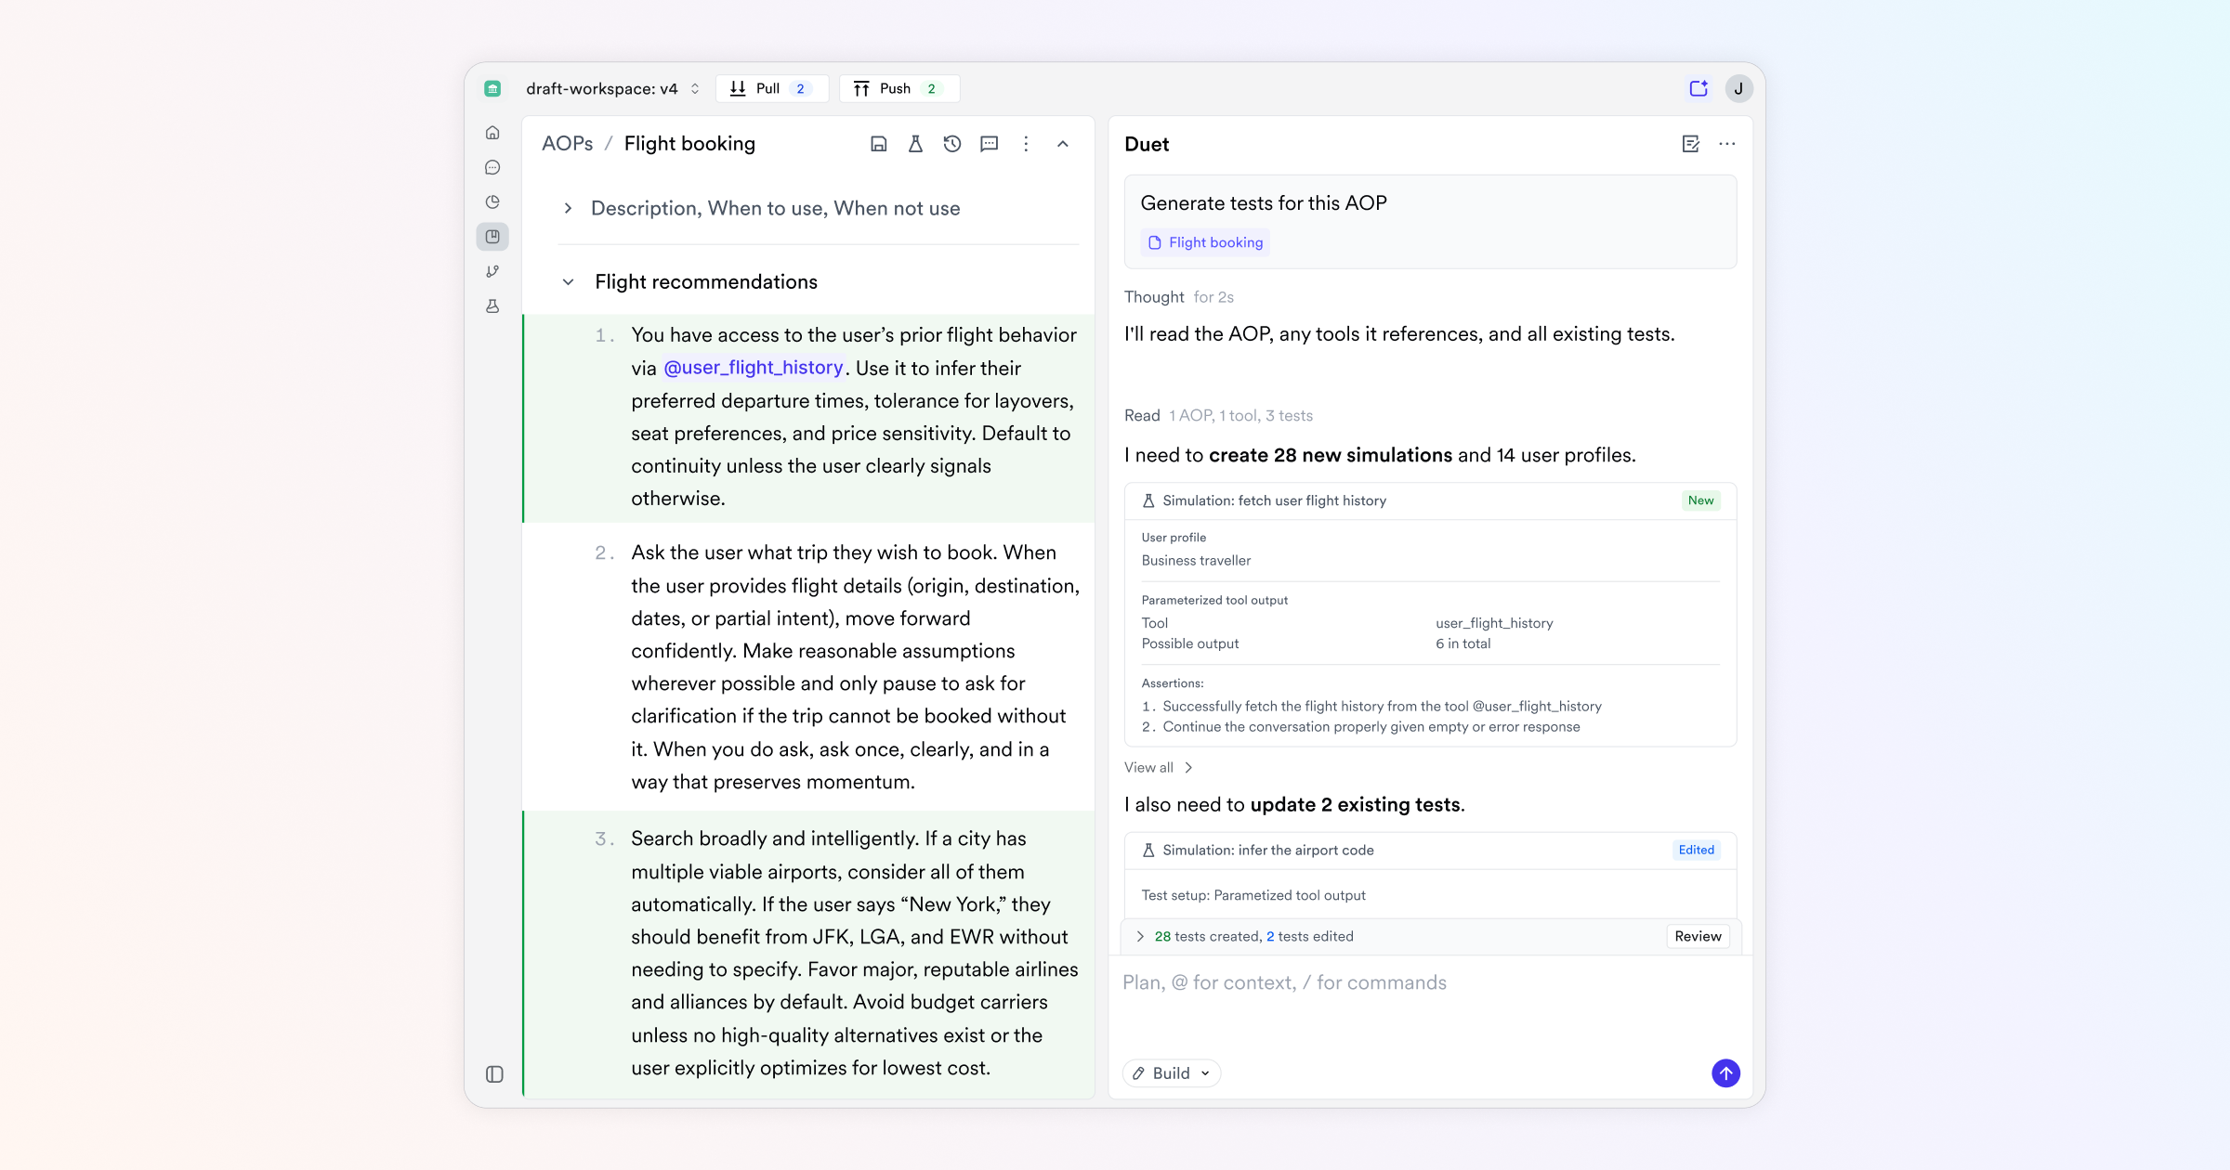This screenshot has width=2230, height=1170.
Task: Toggle the sidebar panel at bottom left
Action: click(x=494, y=1073)
